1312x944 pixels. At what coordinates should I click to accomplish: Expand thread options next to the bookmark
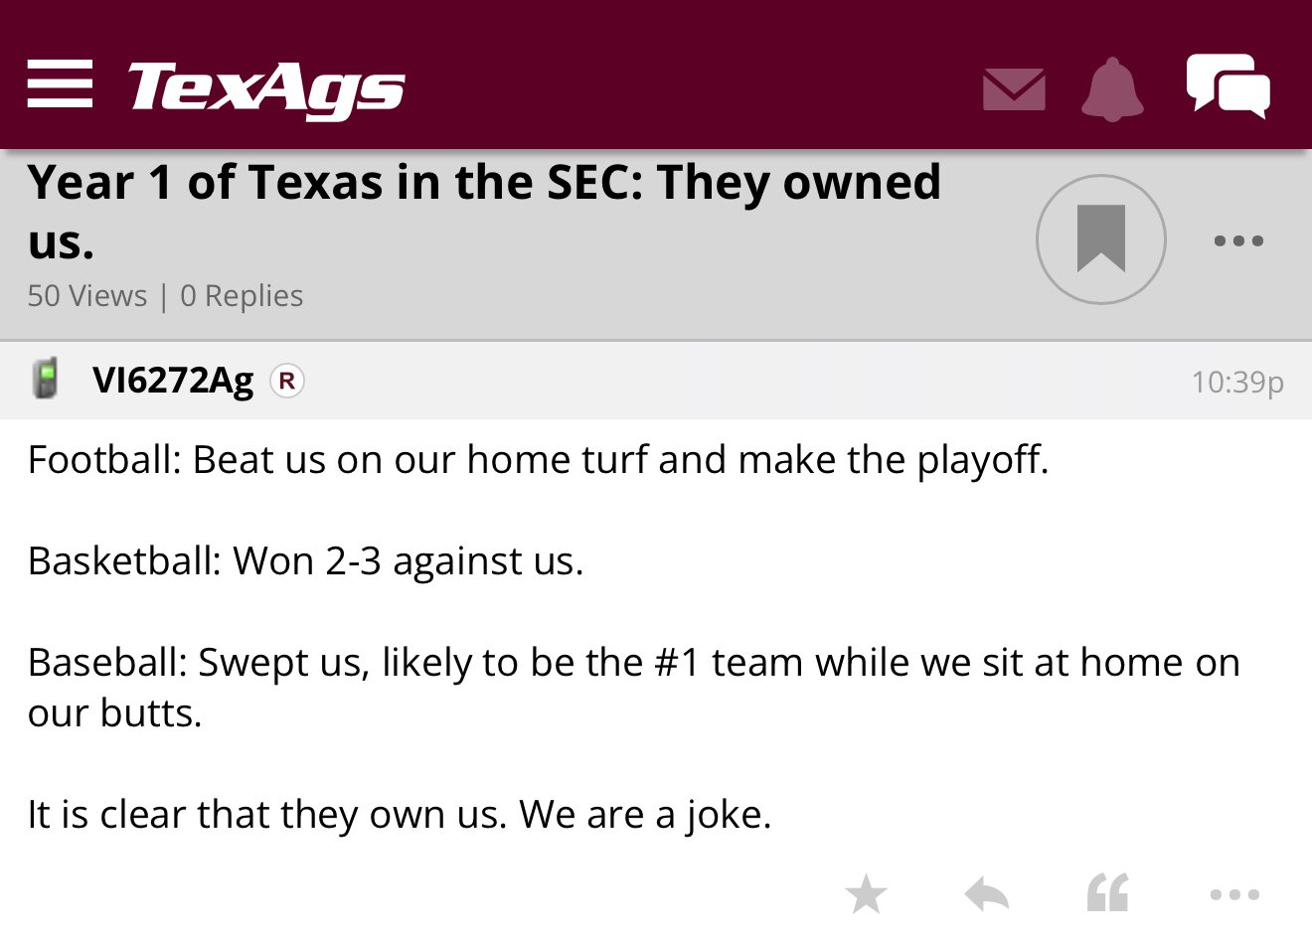click(x=1239, y=240)
